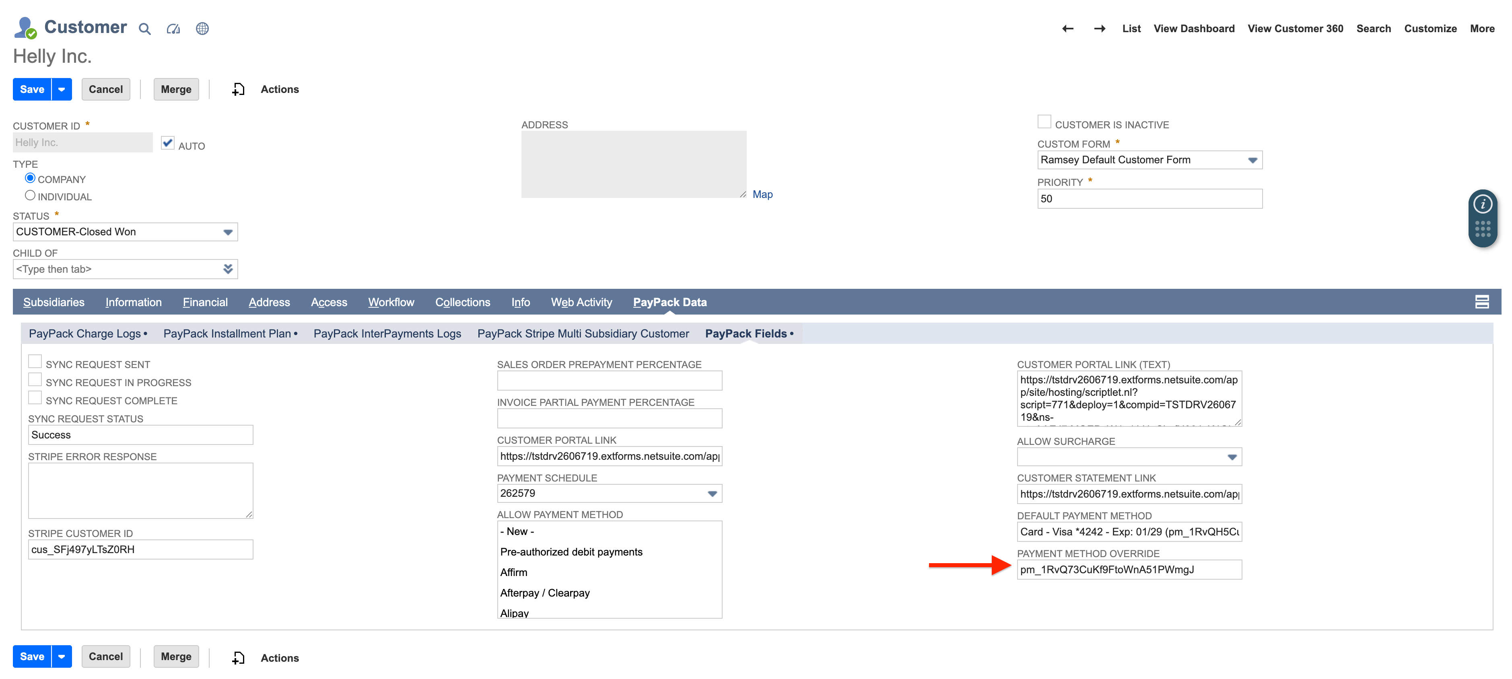This screenshot has height=679, width=1512.
Task: Uncheck the AUTO checkbox
Action: (167, 143)
